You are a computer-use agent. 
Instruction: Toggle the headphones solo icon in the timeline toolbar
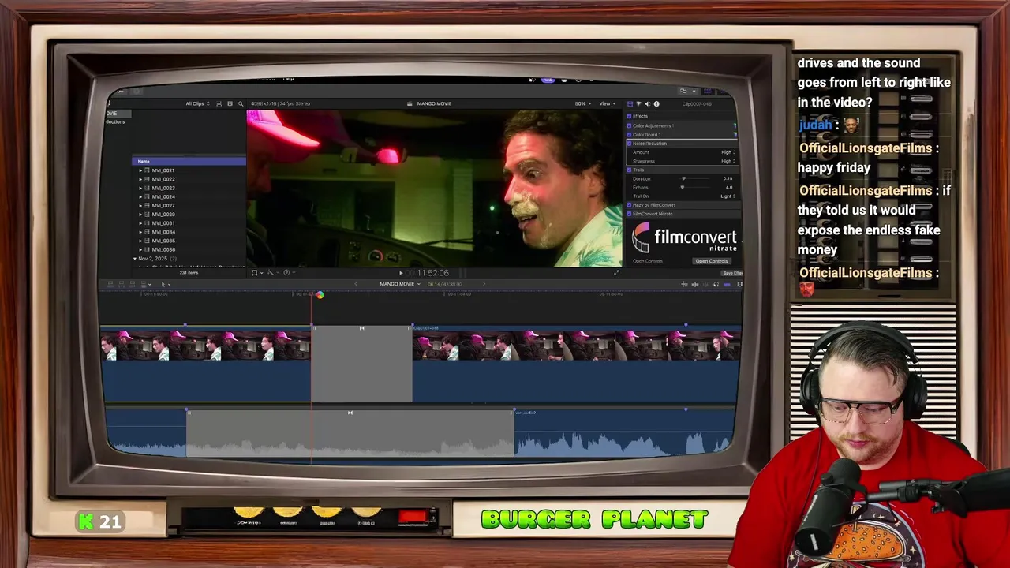(x=716, y=284)
